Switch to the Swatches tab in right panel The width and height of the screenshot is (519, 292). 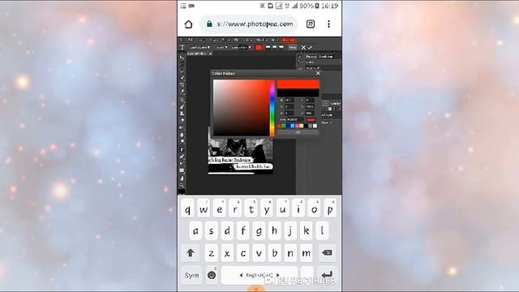coord(326,57)
